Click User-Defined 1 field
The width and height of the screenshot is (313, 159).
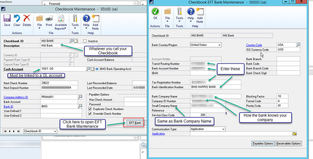tap(61, 111)
